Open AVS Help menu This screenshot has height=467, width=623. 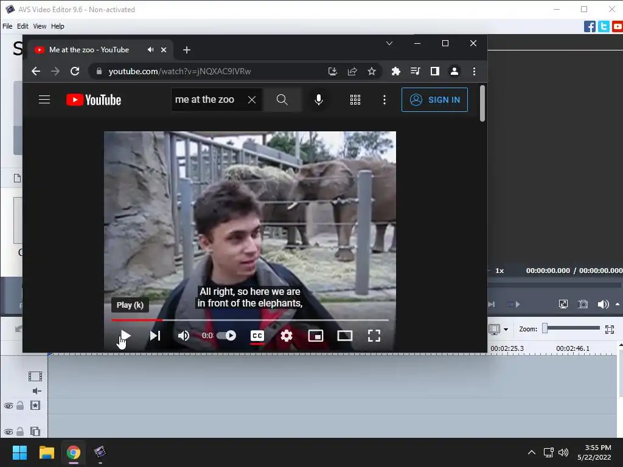pos(58,26)
